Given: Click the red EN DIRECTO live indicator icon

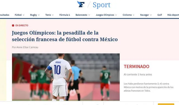Looking at the screenshot, I should pos(13,26).
